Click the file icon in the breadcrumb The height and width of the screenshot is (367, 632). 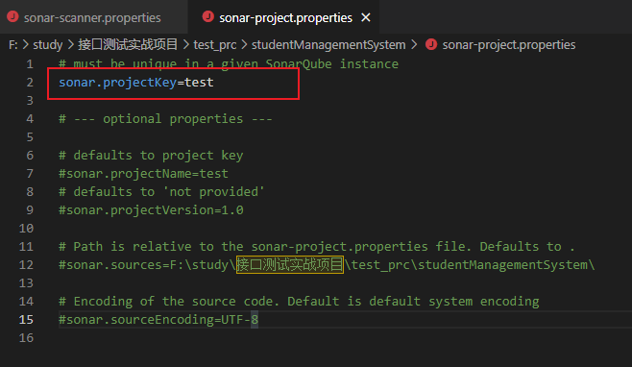coord(431,44)
